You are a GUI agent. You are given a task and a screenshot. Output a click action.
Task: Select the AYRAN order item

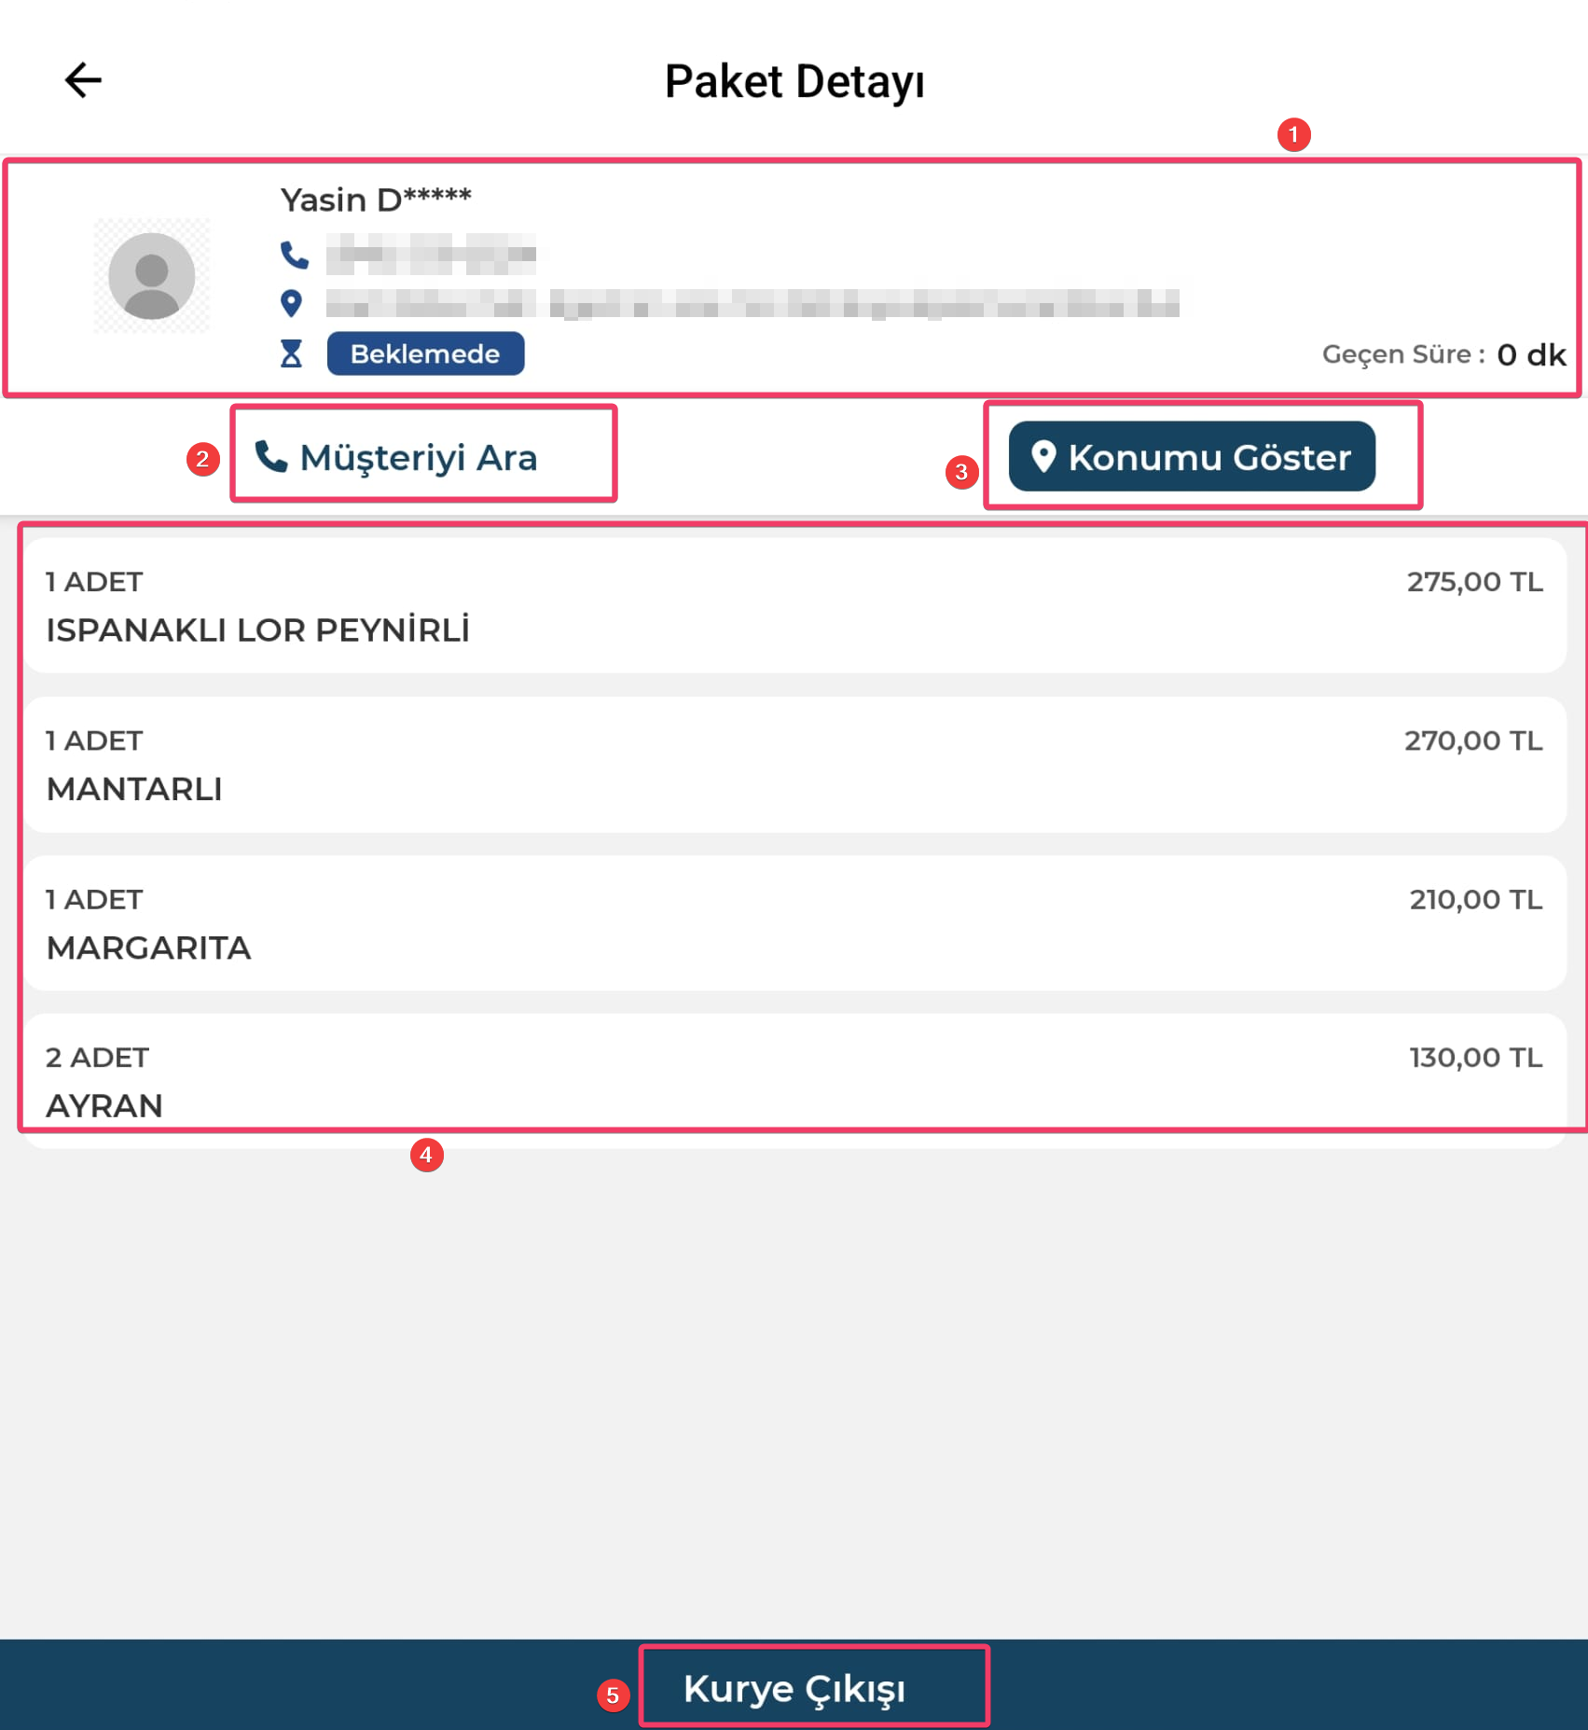point(794,1081)
